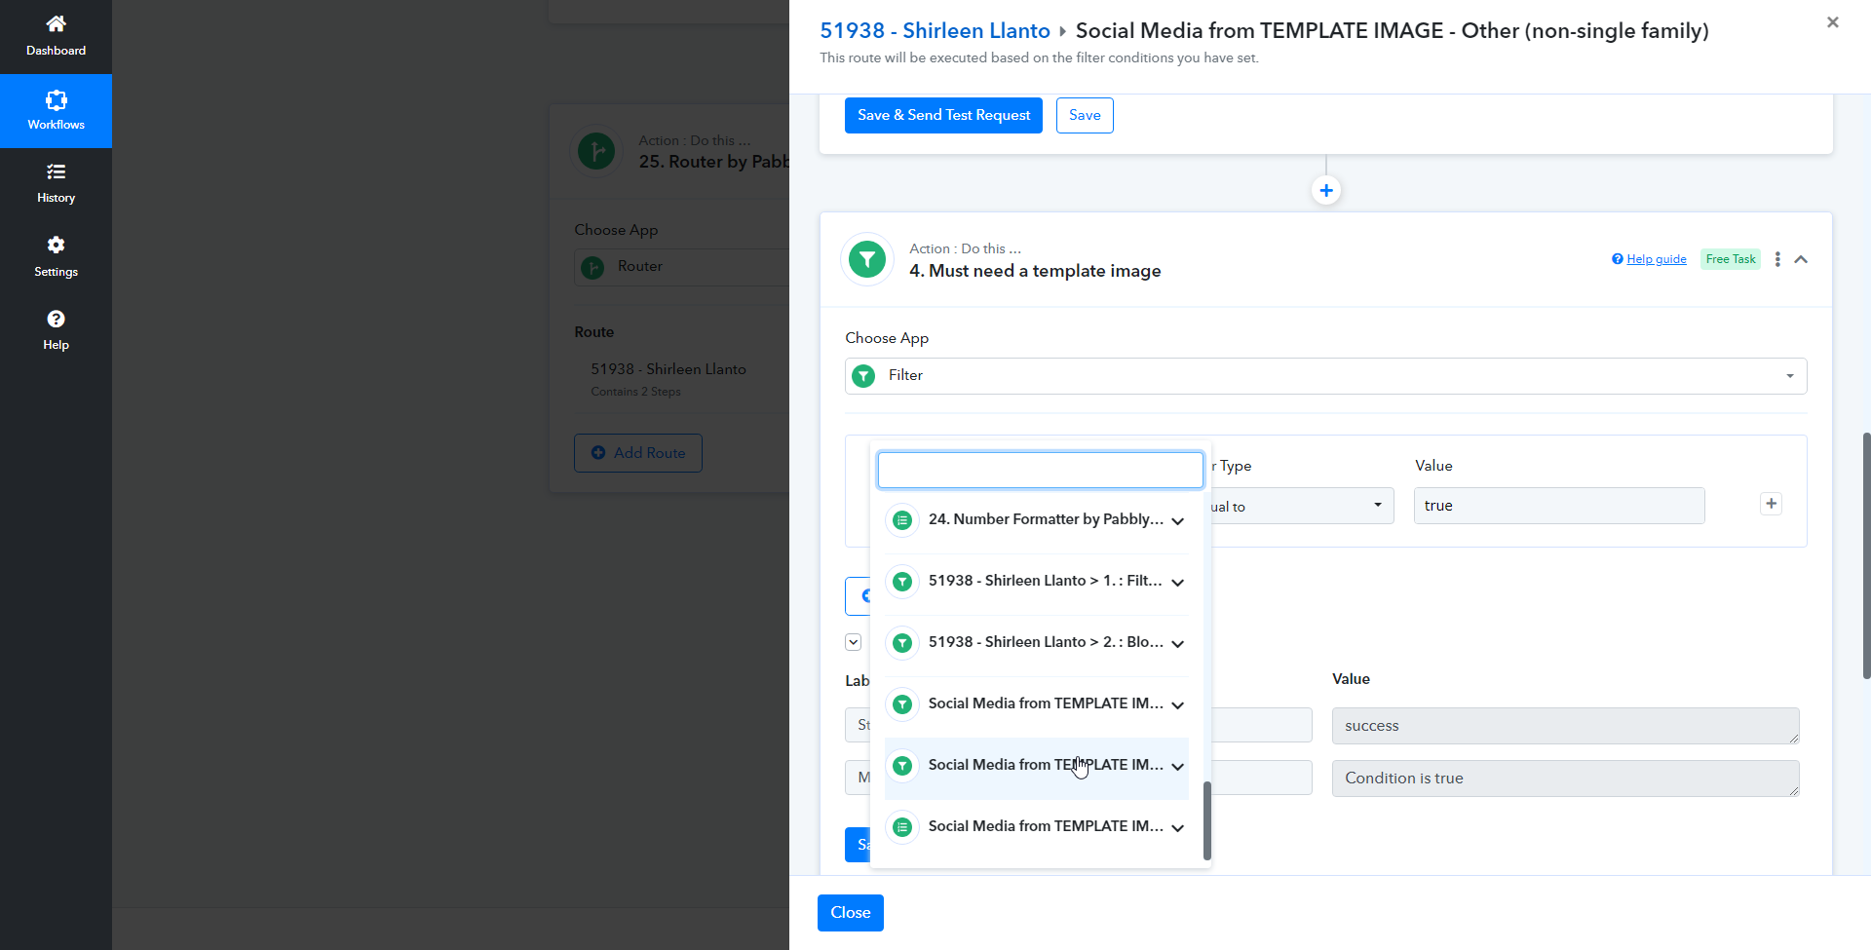This screenshot has height=950, width=1871.
Task: Open the Settings gear in the sidebar
Action: coord(56,245)
